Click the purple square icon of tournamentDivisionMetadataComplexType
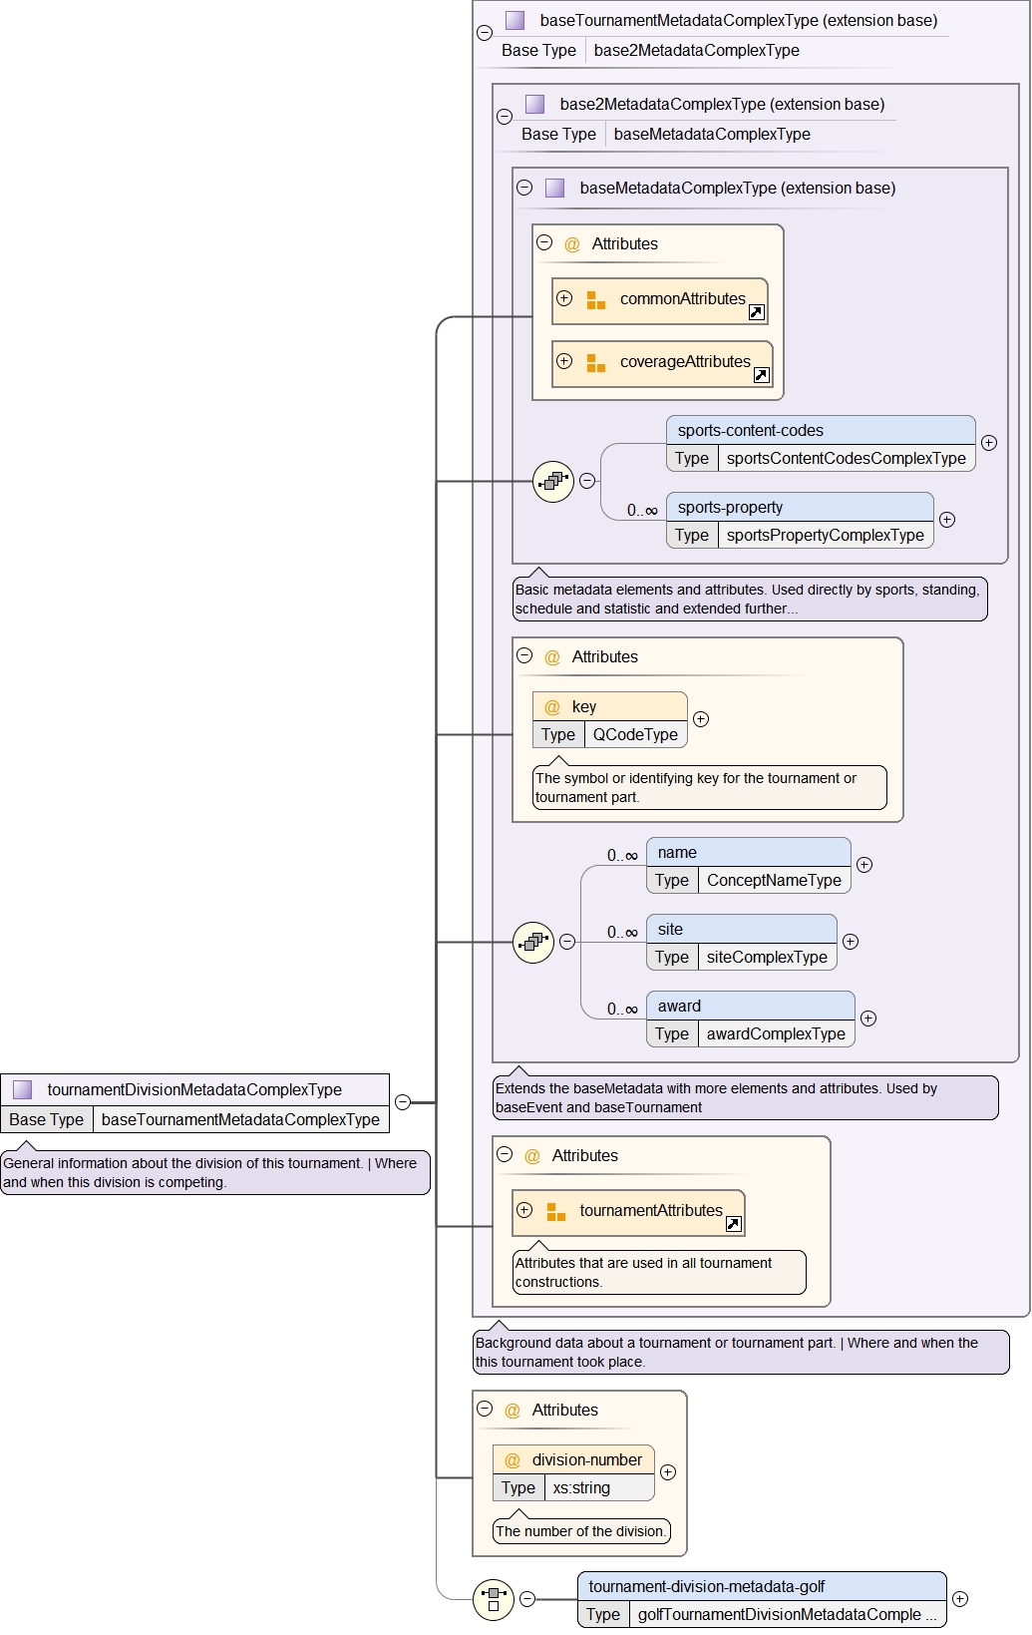This screenshot has width=1032, height=1635. 22,1089
